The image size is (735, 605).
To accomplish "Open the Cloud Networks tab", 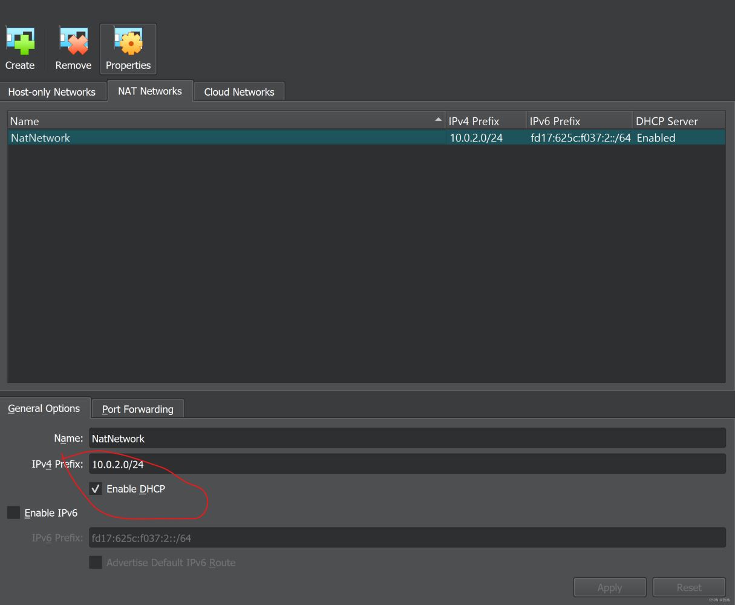I will (x=239, y=92).
